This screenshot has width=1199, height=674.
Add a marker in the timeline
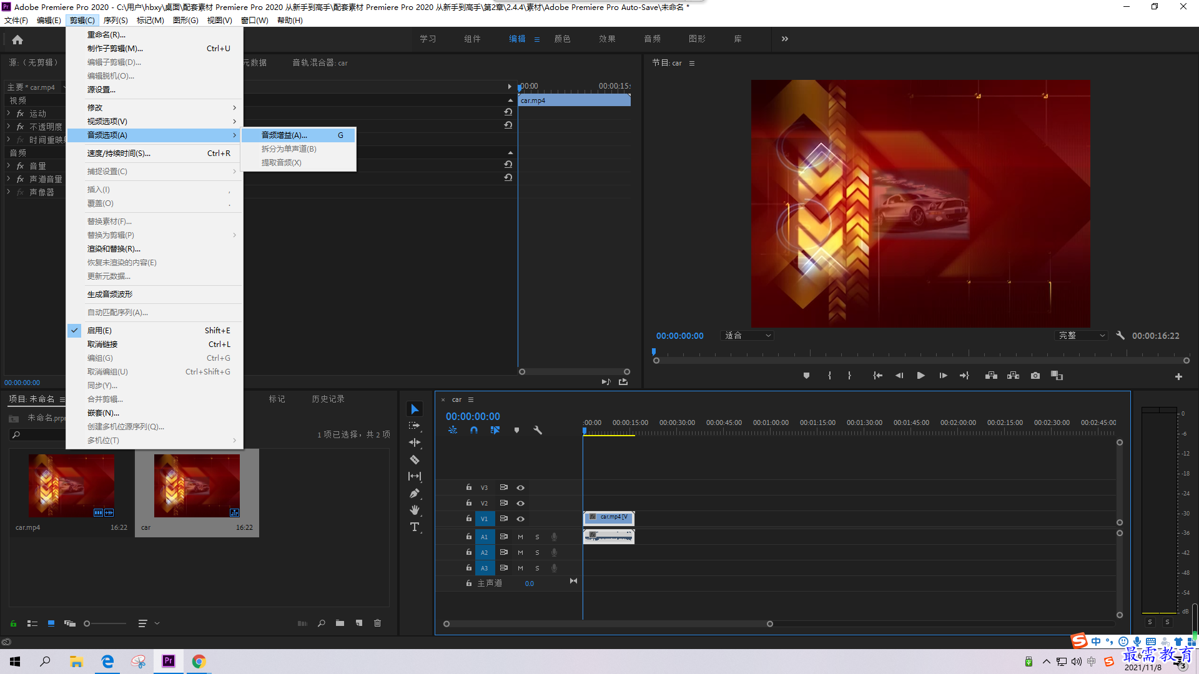(x=516, y=430)
